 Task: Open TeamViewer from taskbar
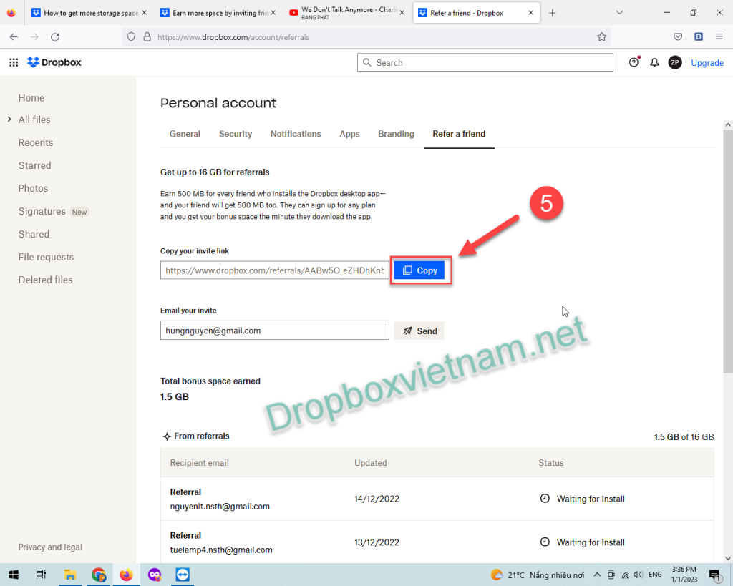(183, 575)
